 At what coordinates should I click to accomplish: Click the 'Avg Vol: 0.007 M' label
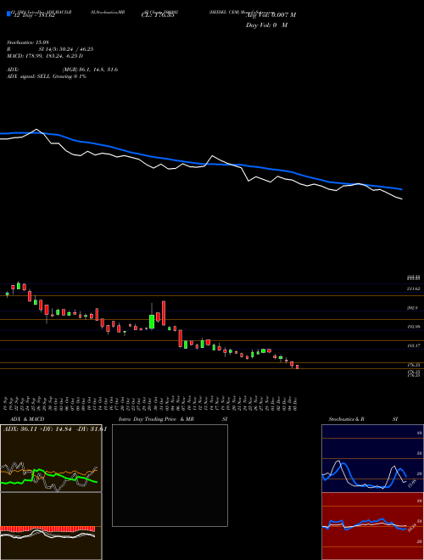coord(271,14)
